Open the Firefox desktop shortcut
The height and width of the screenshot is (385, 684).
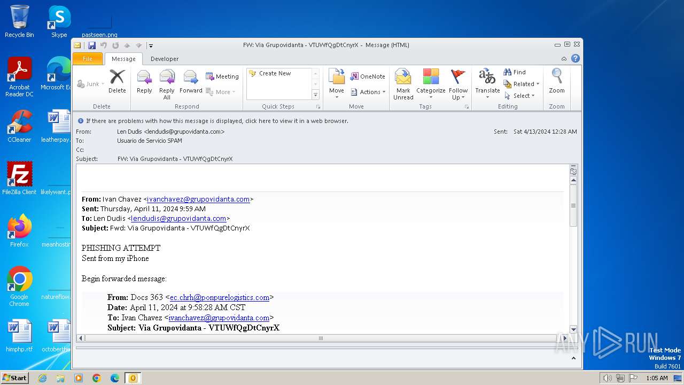(x=19, y=230)
